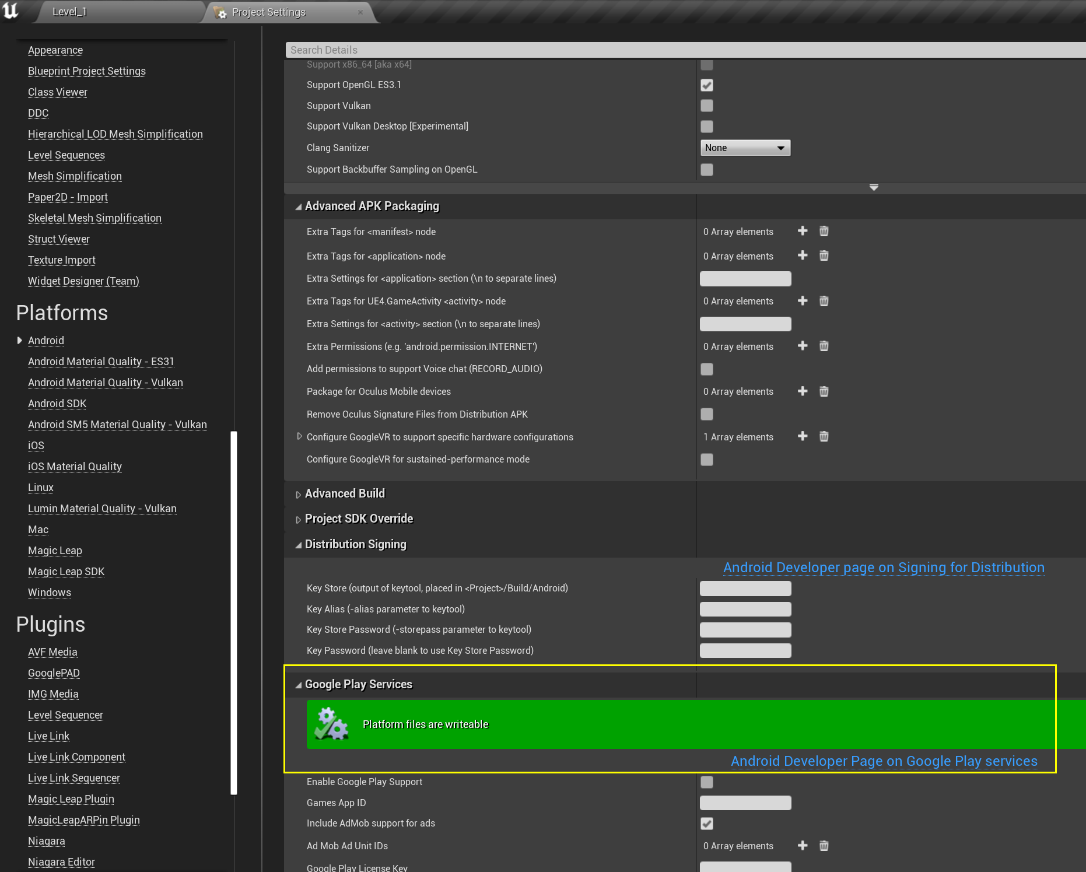The height and width of the screenshot is (872, 1086).
Task: Open GooglePAD plugin settings
Action: click(x=54, y=673)
